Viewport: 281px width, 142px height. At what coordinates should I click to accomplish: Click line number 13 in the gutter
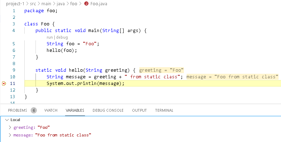click(x=13, y=97)
